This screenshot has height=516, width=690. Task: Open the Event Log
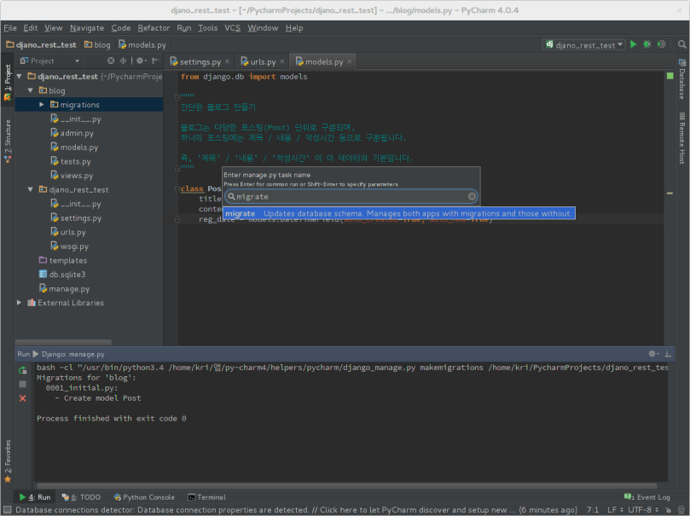click(x=647, y=497)
